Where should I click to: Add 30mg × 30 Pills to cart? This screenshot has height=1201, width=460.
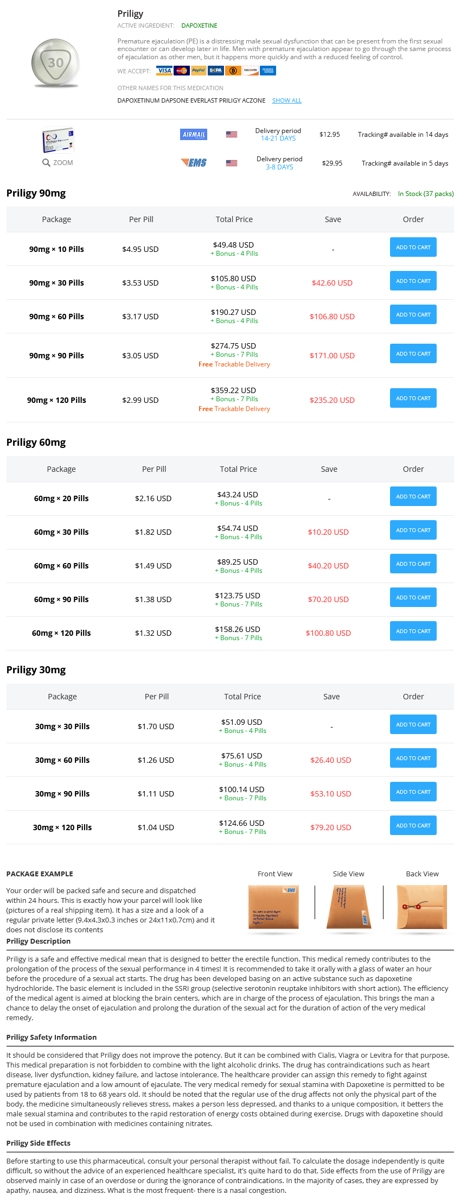click(413, 724)
